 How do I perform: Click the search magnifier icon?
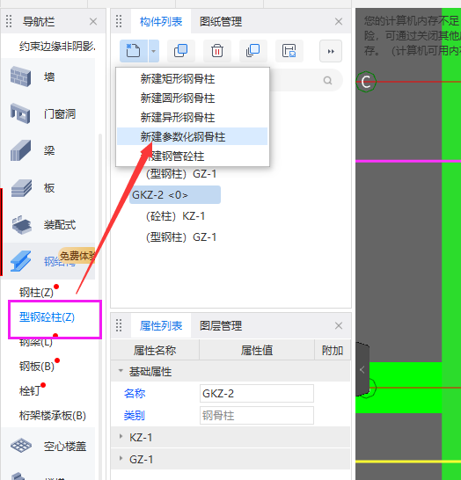coord(327,81)
